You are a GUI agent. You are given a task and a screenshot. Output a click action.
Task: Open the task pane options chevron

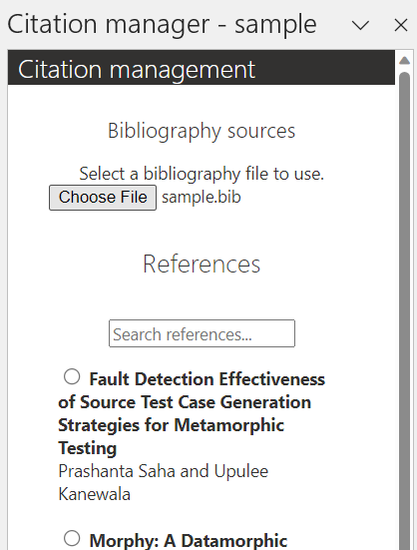[x=360, y=25]
